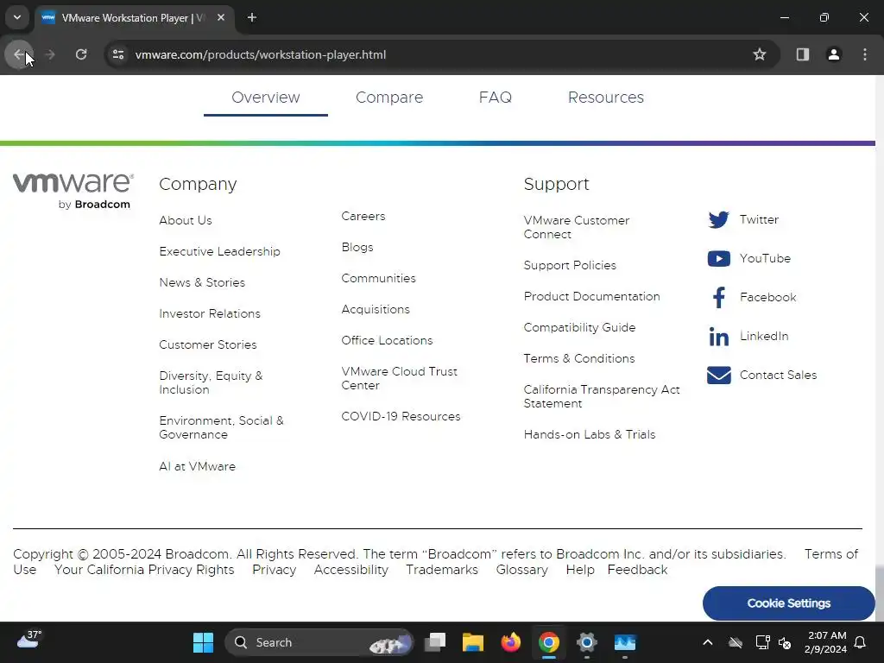Open Executive Leadership link
Viewport: 884px width, 663px height.
219,251
